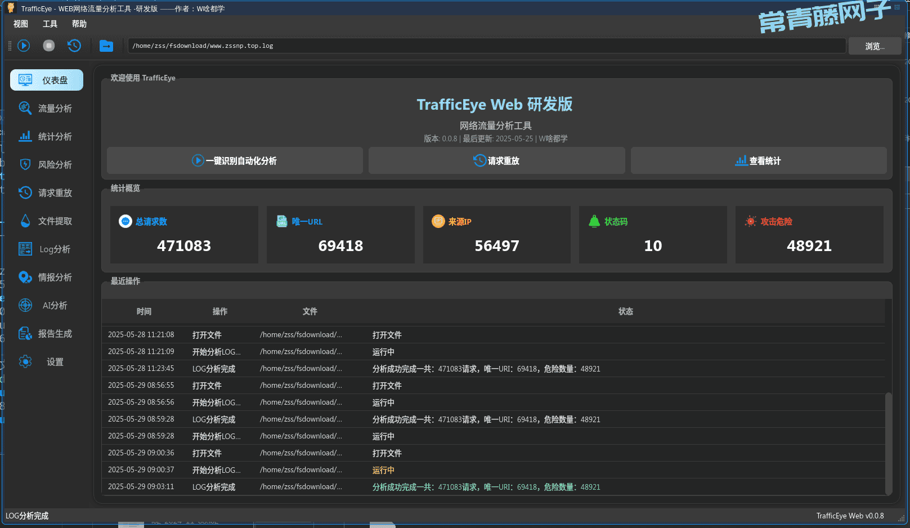Click the 浏览 browse button
The image size is (910, 528).
875,46
